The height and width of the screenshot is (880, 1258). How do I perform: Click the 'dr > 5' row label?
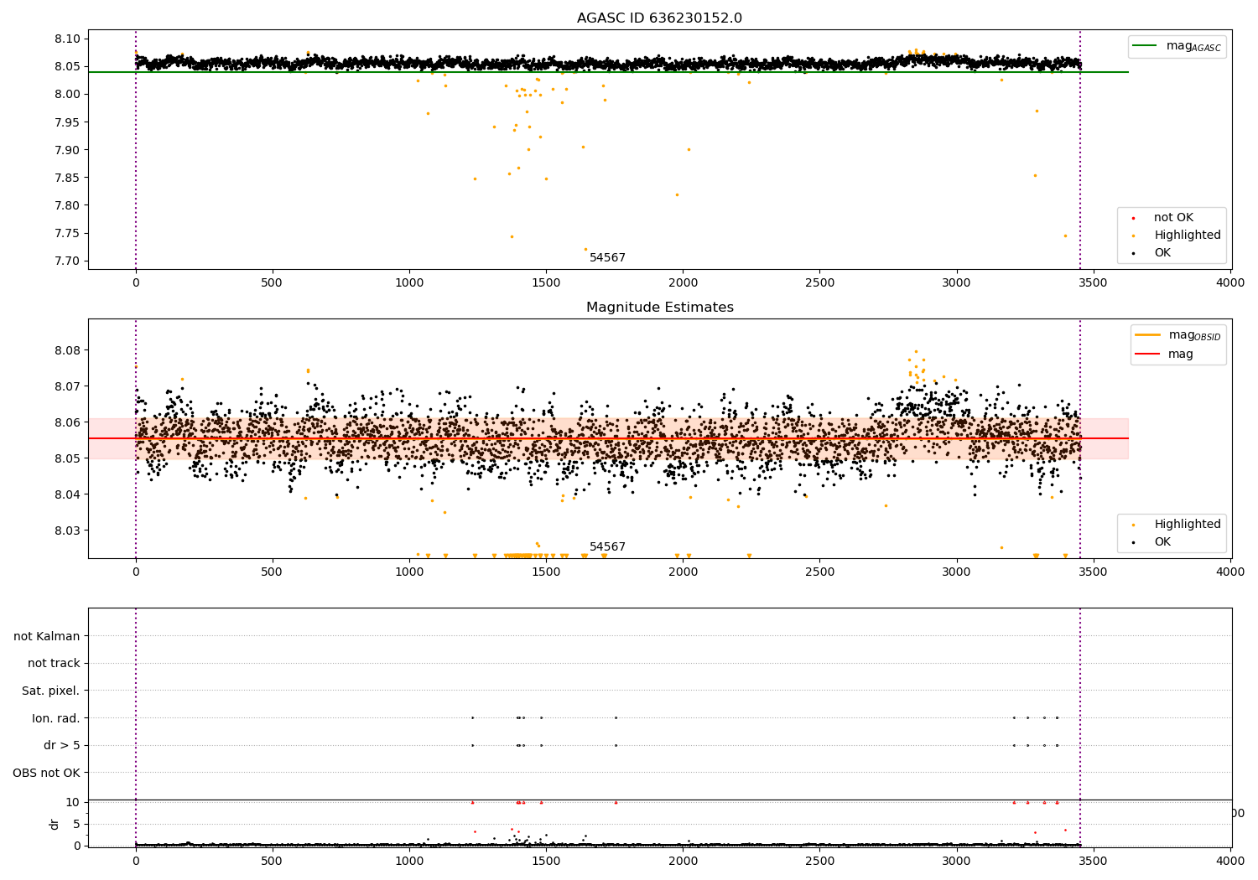tap(62, 746)
